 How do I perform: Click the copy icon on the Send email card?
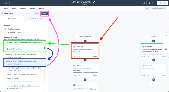point(74,56)
